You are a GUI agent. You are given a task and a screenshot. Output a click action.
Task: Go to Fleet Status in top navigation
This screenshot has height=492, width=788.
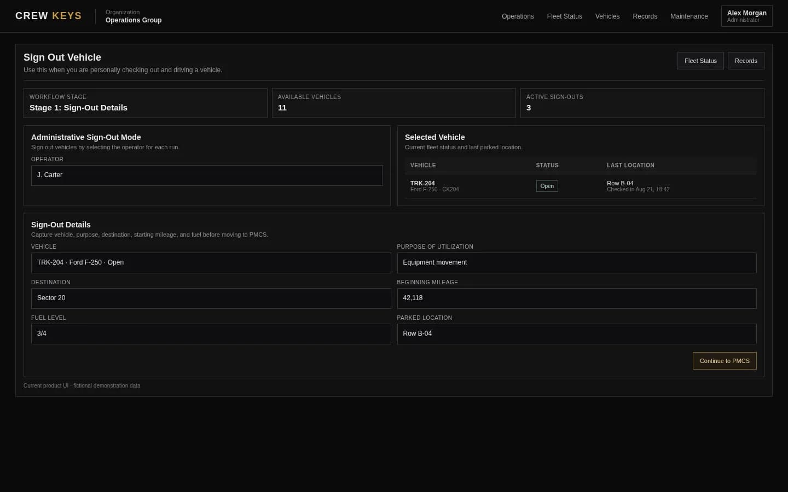pos(564,16)
